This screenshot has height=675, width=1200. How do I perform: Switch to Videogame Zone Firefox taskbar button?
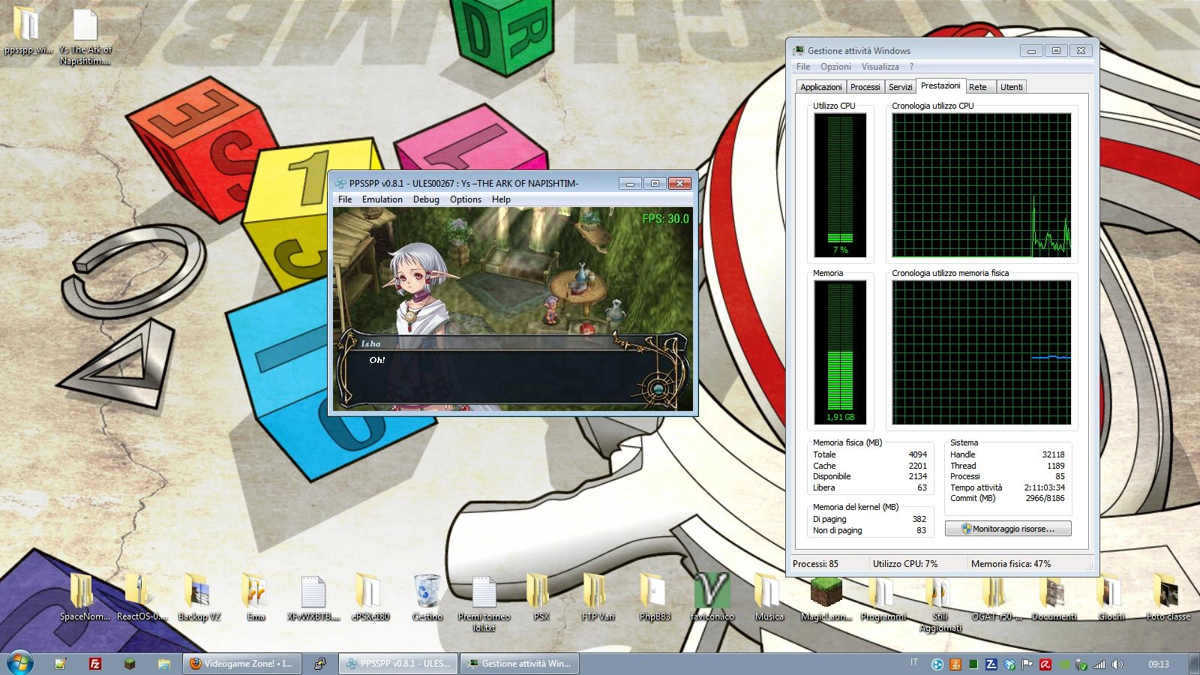[x=241, y=664]
